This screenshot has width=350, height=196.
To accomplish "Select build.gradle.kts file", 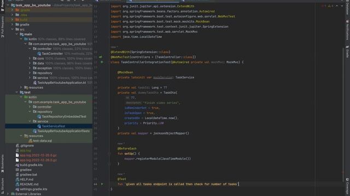I will [x=29, y=165].
